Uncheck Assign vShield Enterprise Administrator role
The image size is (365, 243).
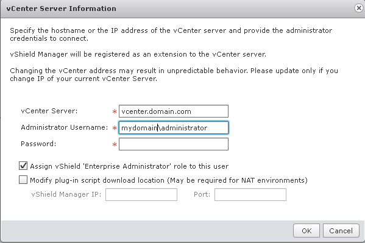[23, 166]
